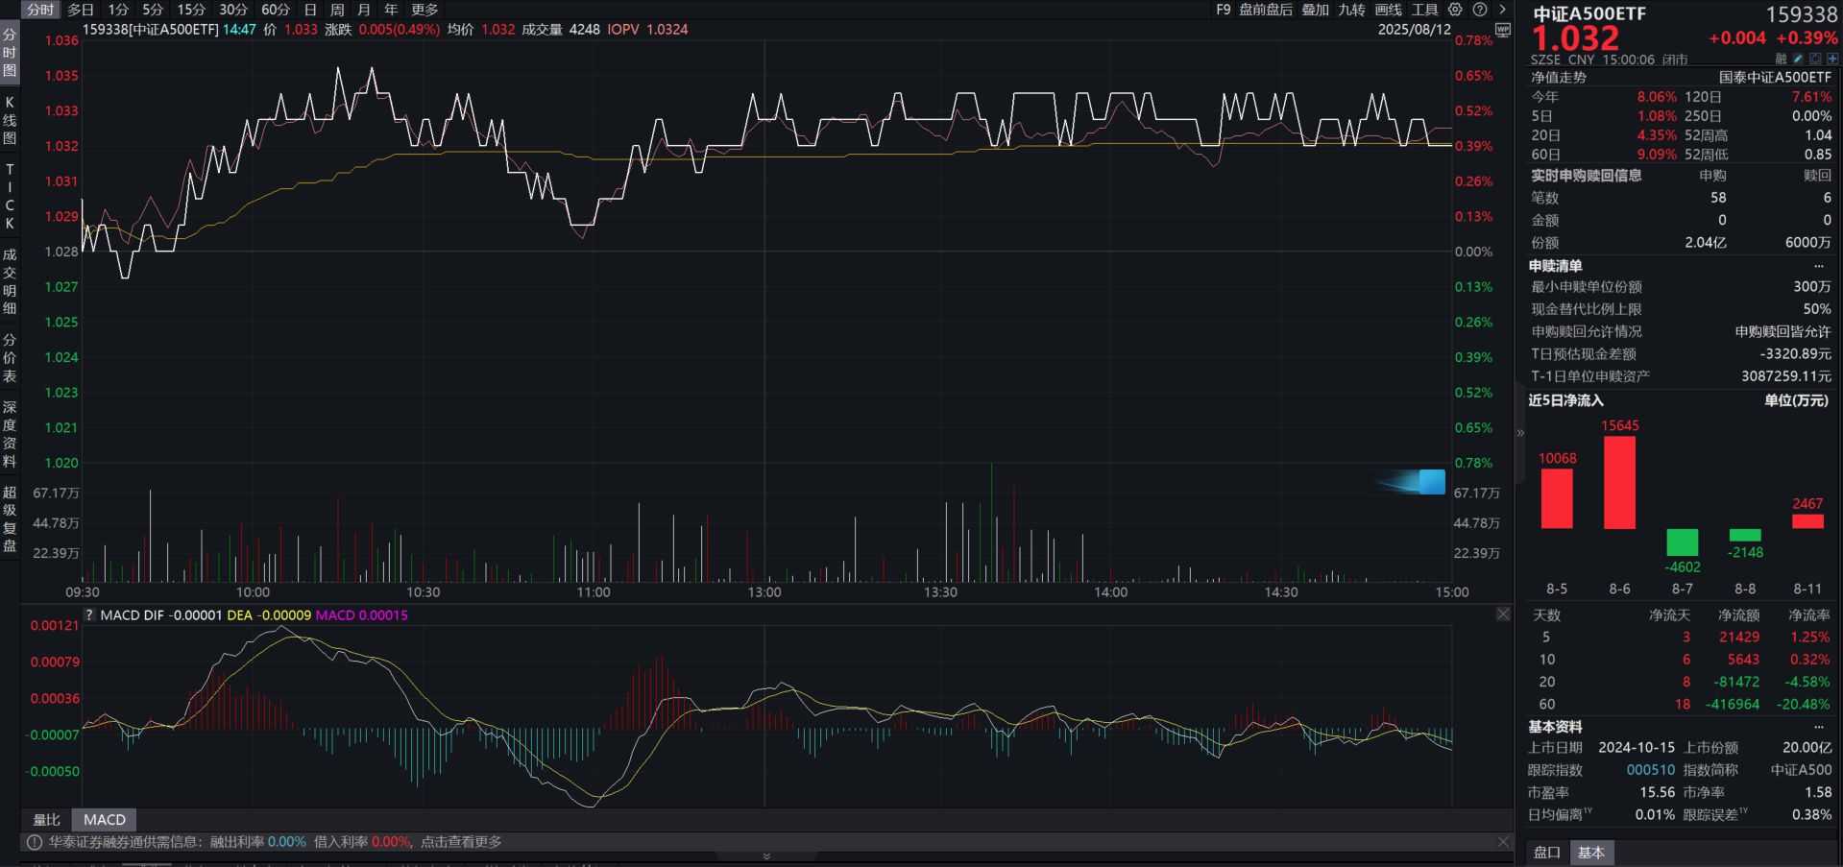The width and height of the screenshot is (1843, 867).
Task: Open chart settings gear icon
Action: point(1455,10)
